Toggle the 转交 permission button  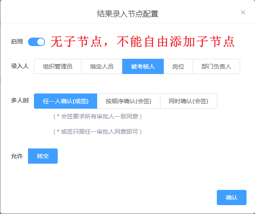tap(43, 156)
